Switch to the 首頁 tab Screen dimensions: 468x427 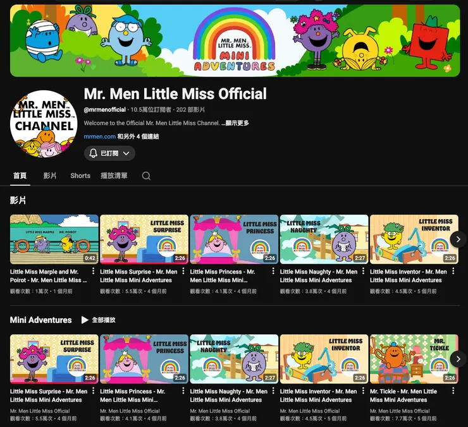point(20,176)
